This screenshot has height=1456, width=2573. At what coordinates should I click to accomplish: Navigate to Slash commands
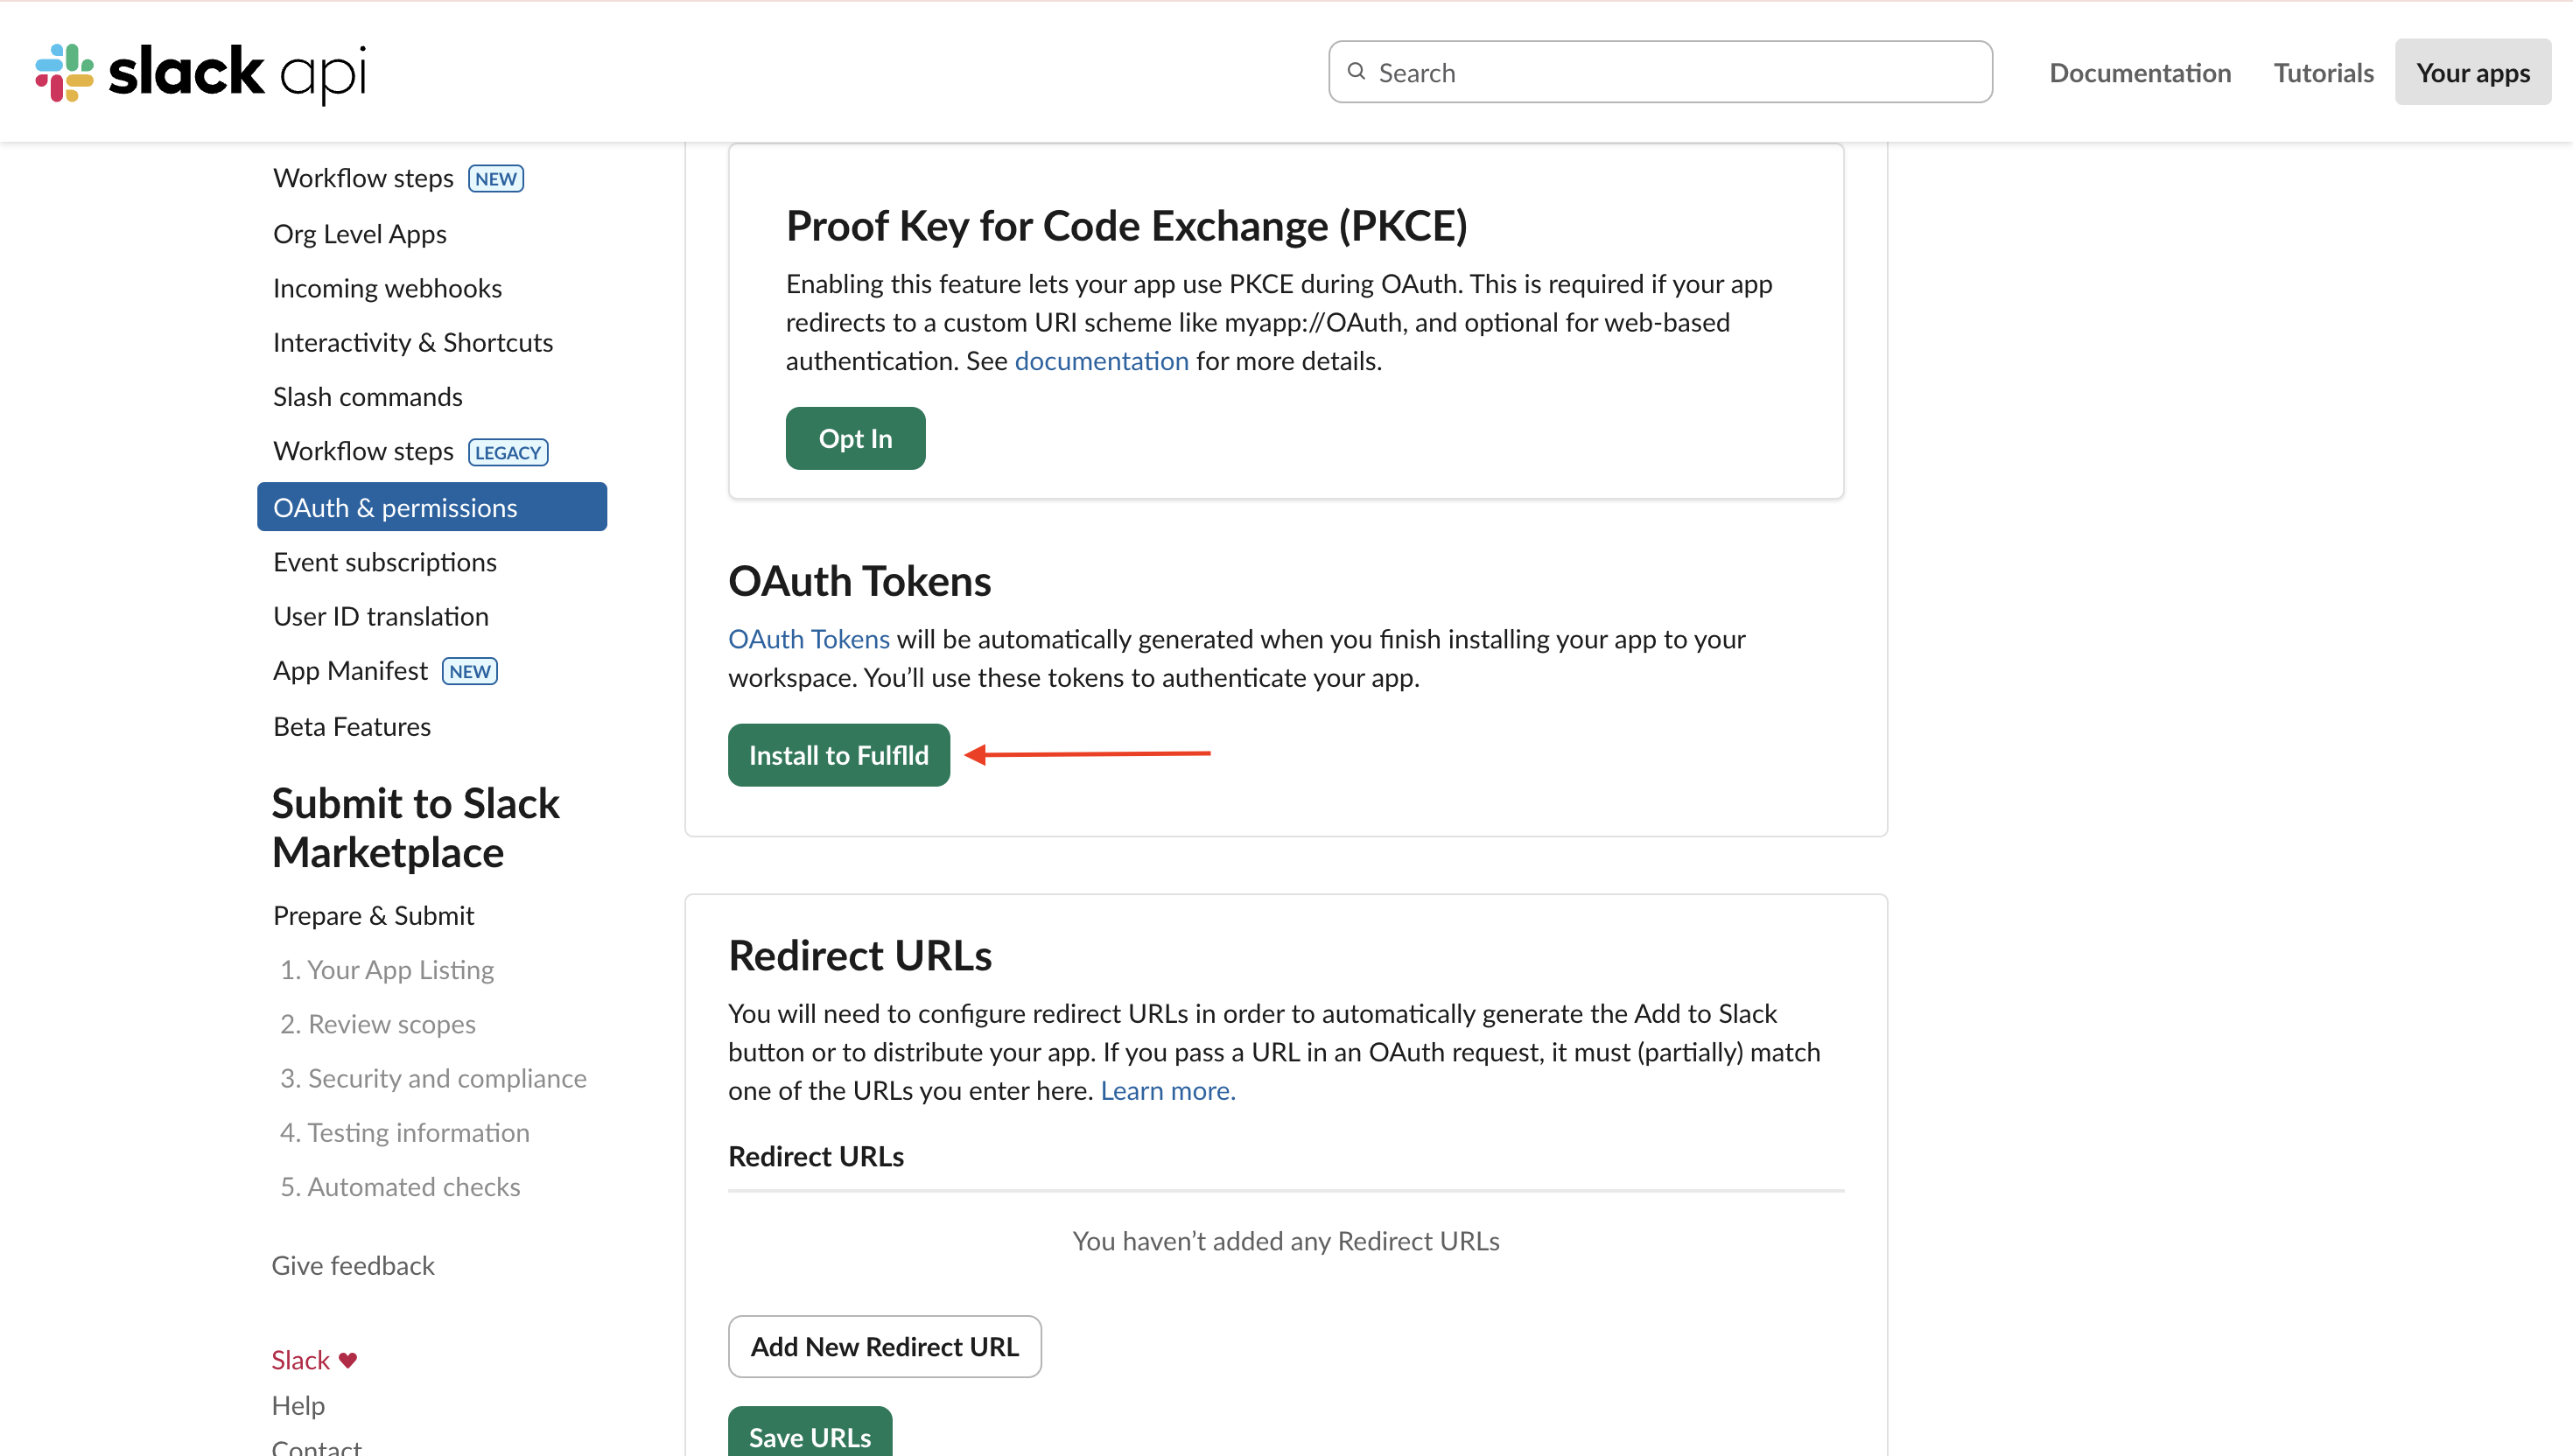coord(367,397)
